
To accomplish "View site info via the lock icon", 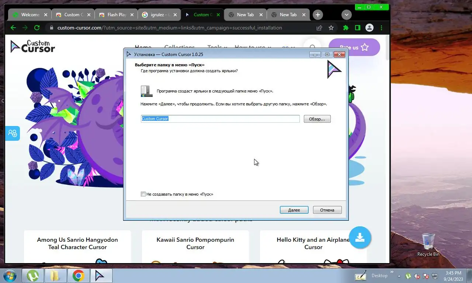I will tap(52, 28).
